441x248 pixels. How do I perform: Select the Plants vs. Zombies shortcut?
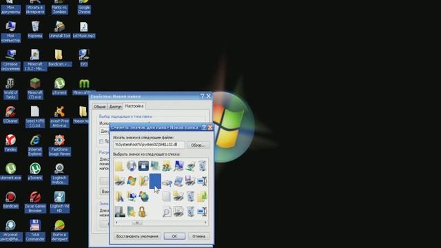[59, 7]
